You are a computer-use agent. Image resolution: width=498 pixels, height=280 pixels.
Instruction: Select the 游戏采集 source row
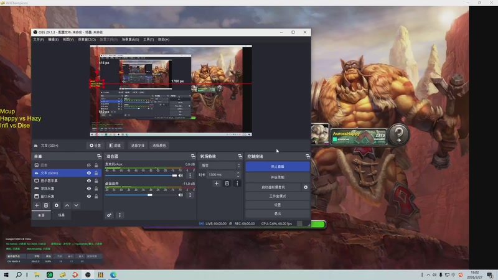(67, 189)
